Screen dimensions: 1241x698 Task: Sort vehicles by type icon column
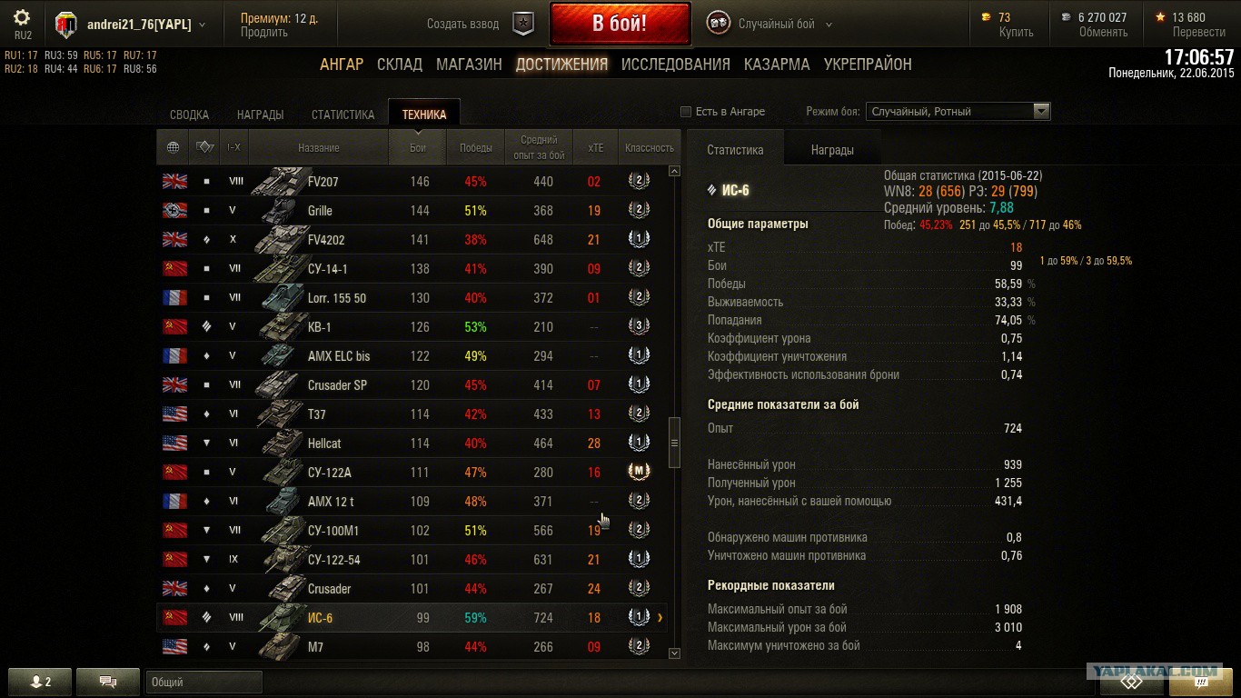(205, 147)
